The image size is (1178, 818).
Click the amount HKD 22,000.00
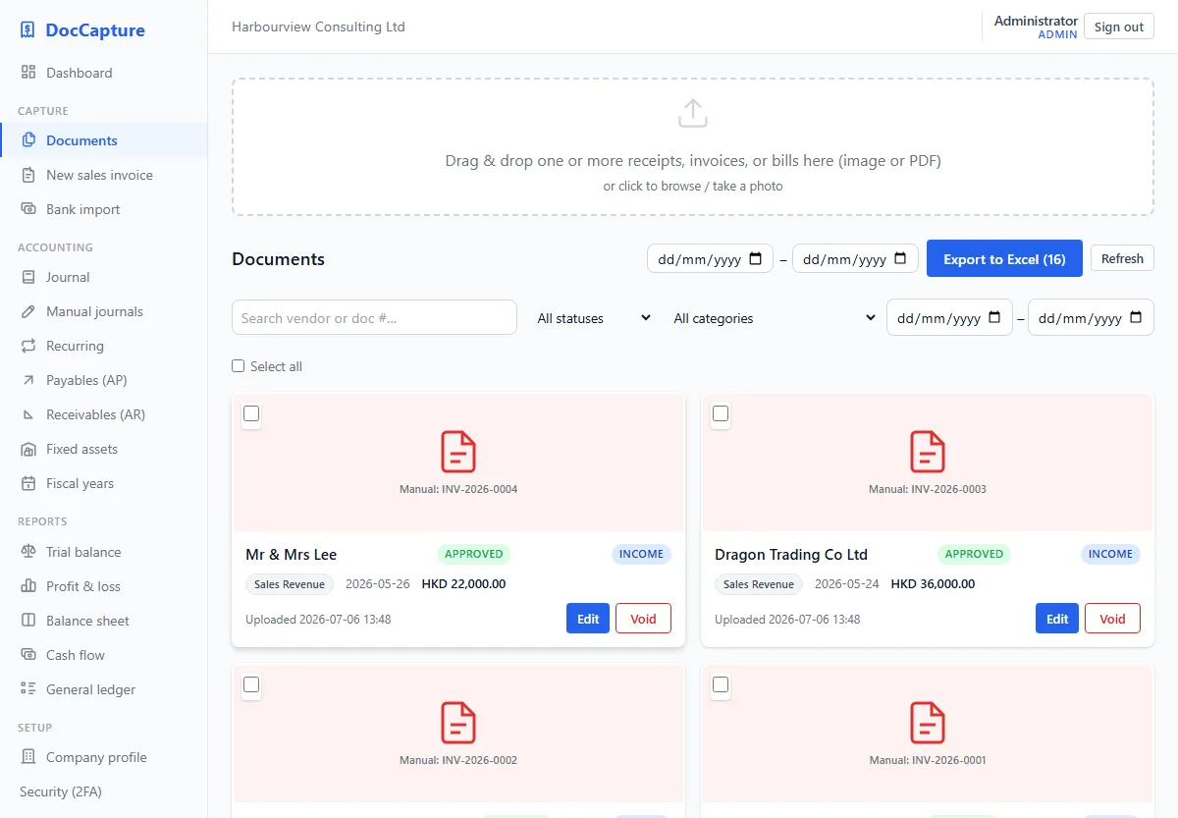[463, 583]
